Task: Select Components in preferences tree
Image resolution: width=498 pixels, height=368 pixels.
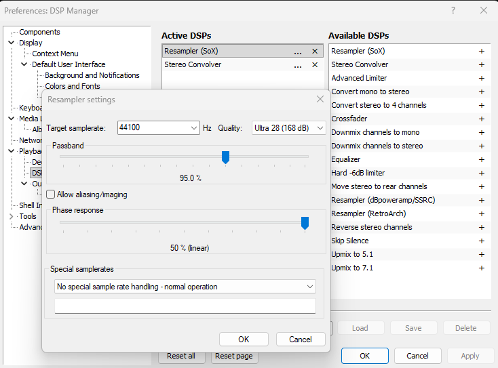Action: (39, 32)
